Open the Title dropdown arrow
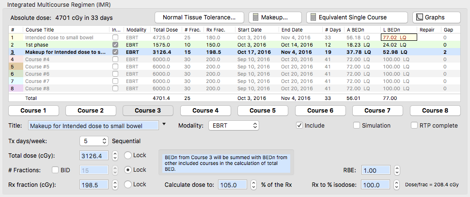 click(x=164, y=125)
